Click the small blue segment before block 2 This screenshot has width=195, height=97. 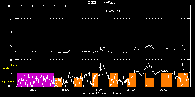[x=54, y=82]
